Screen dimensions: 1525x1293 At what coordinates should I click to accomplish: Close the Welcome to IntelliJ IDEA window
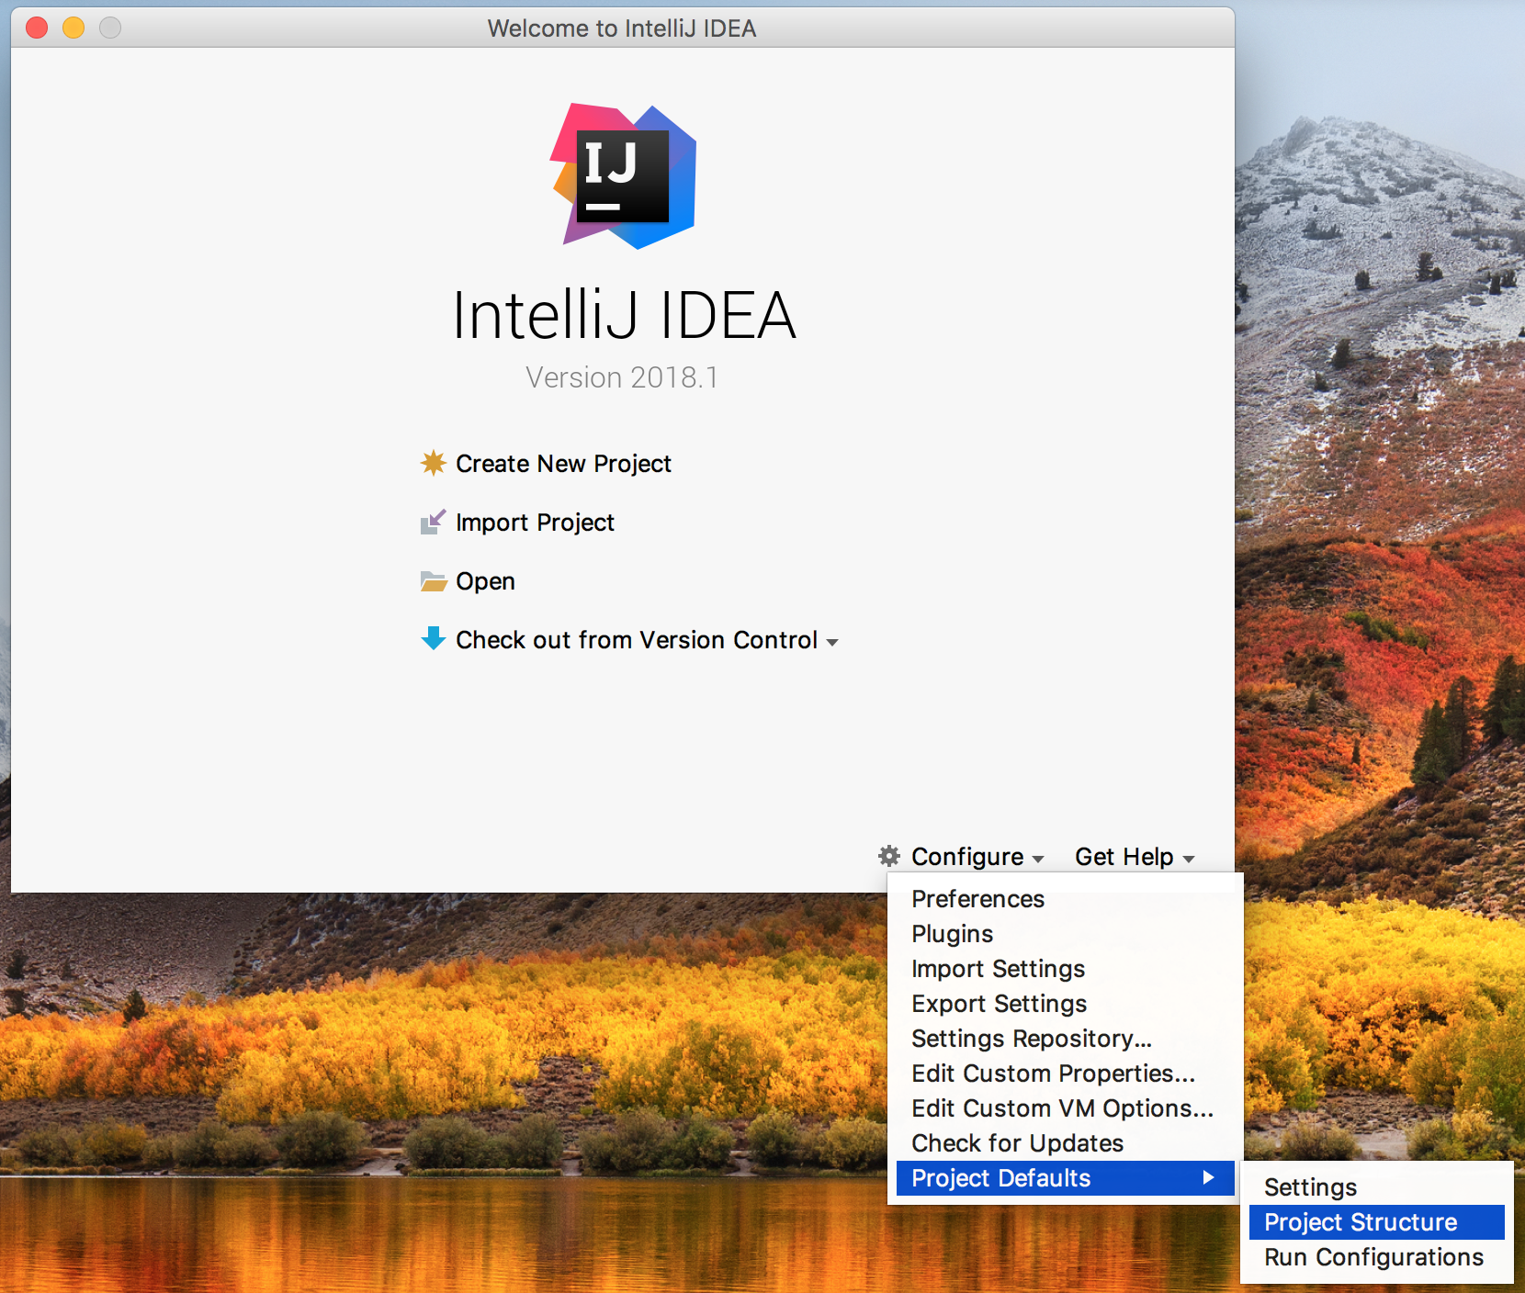(37, 28)
